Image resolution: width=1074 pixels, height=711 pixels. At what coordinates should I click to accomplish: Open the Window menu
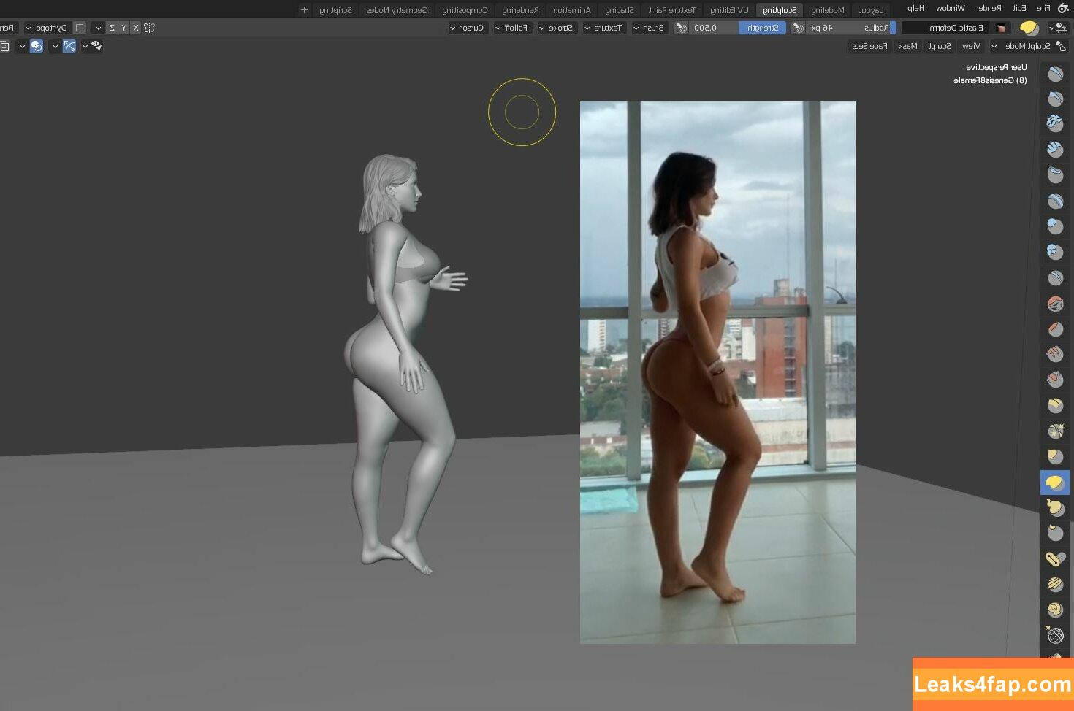click(951, 9)
